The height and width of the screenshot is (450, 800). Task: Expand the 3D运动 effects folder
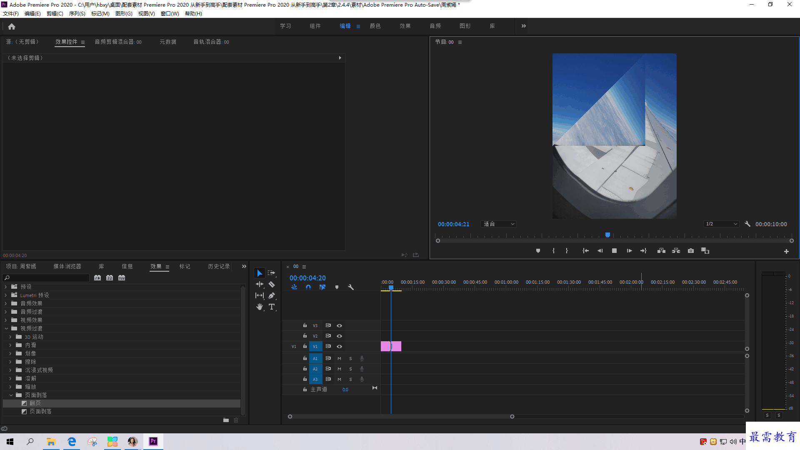10,336
